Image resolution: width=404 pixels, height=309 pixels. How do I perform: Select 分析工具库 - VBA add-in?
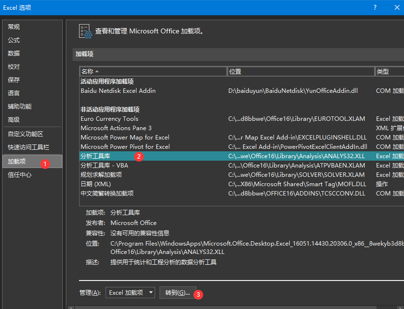pos(242,166)
